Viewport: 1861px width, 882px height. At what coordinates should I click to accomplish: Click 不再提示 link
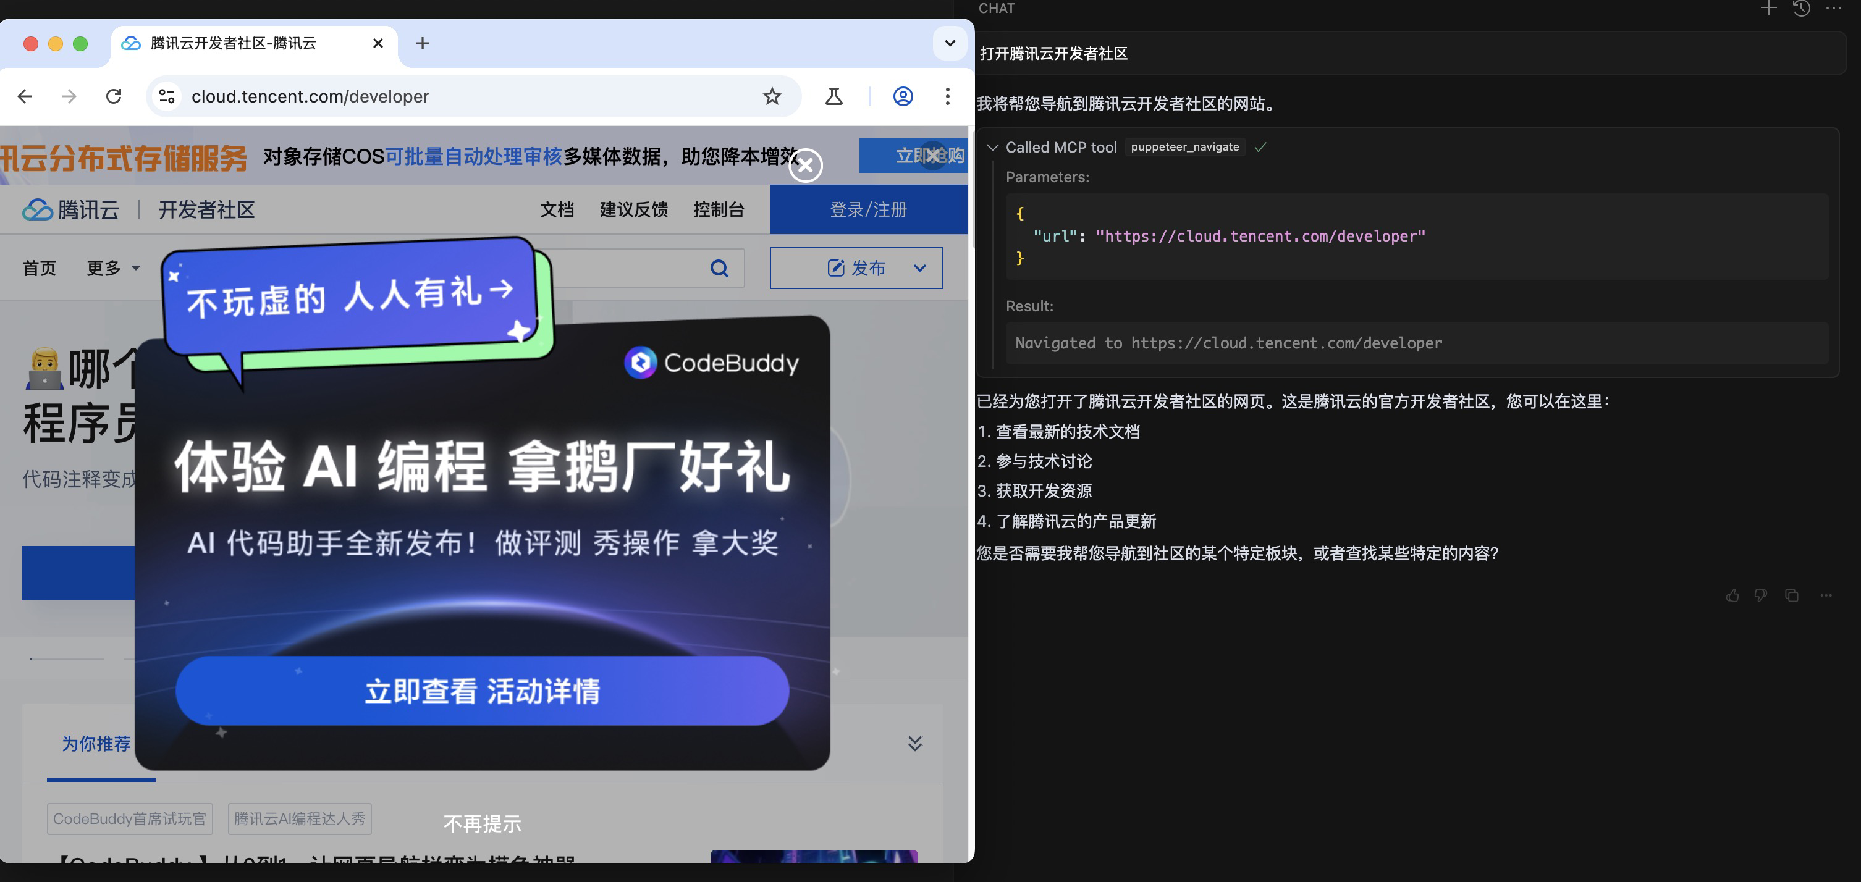[x=482, y=823]
